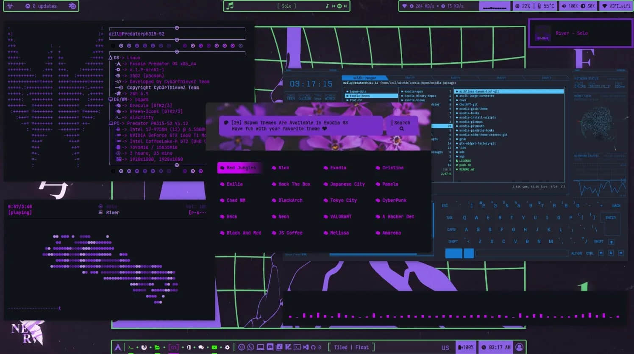Click the biohazard icon in top bar

(10, 6)
